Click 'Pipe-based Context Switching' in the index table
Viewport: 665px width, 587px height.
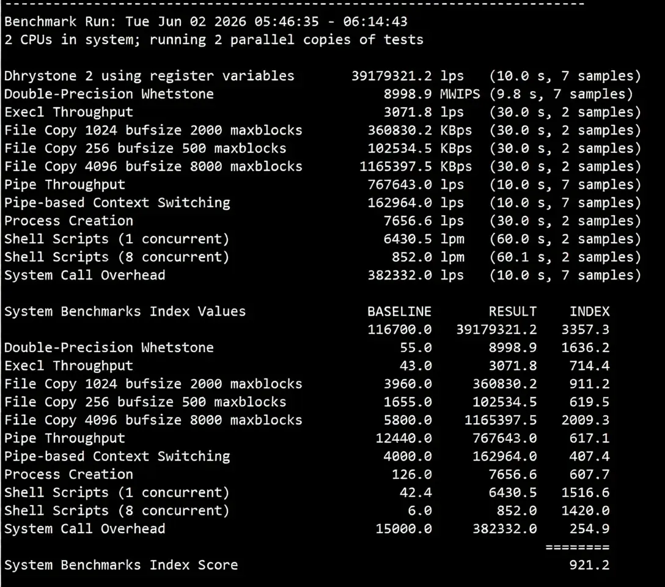[x=117, y=456]
